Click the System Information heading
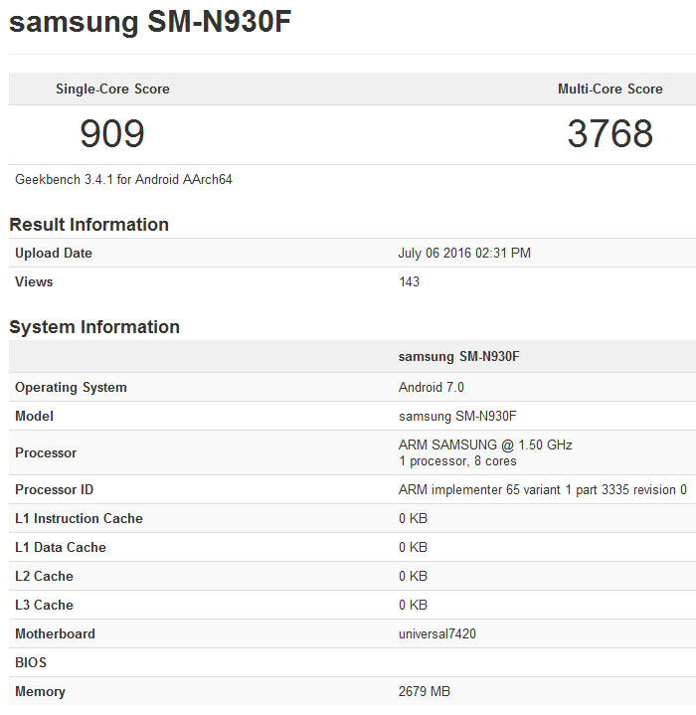This screenshot has height=715, width=696. [94, 326]
